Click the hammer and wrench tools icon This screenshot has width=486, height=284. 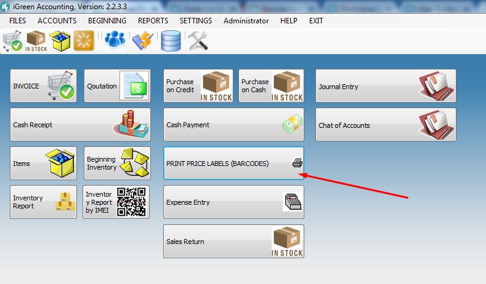[198, 41]
